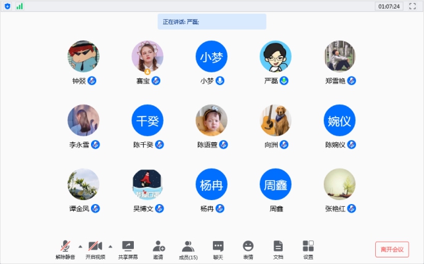Click the blue security shield icon

pyautogui.click(x=8, y=6)
